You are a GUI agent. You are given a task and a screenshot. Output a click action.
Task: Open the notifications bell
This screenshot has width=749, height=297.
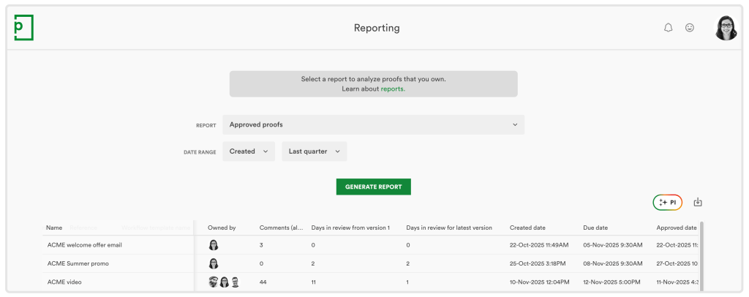pos(668,28)
